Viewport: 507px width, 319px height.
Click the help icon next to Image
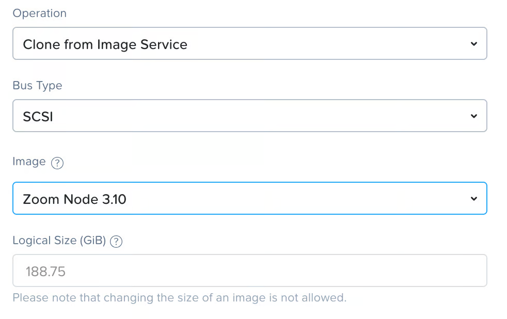point(57,163)
